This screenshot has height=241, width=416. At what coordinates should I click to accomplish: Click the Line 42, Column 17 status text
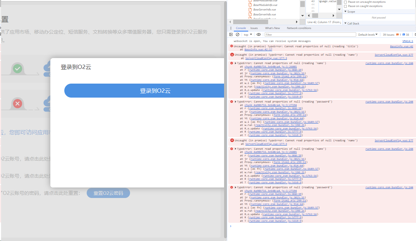324,22
